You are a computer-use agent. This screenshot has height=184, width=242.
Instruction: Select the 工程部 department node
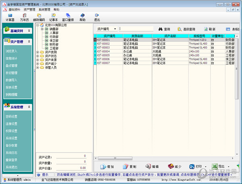[x=54, y=48]
